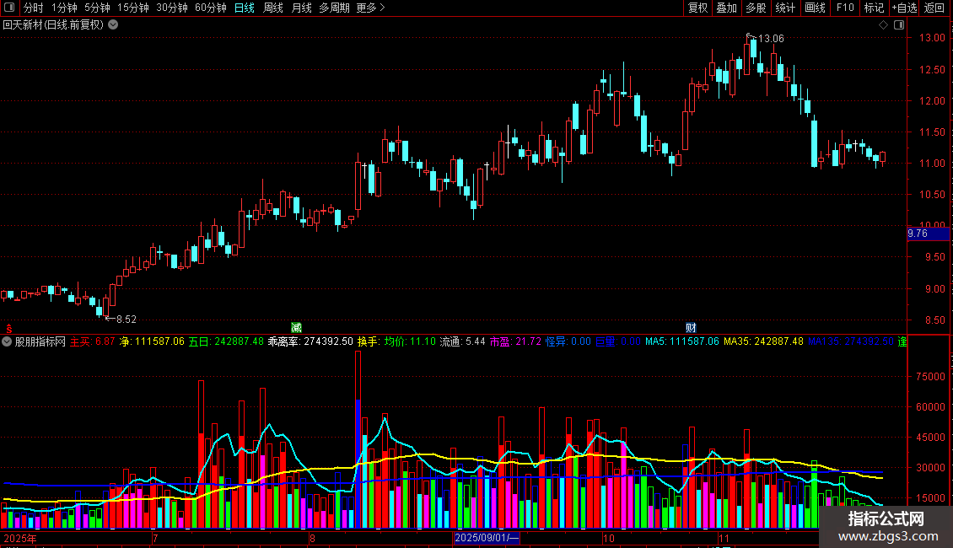The height and width of the screenshot is (548, 953).
Task: Select the 日线 daily chart tab
Action: (245, 8)
